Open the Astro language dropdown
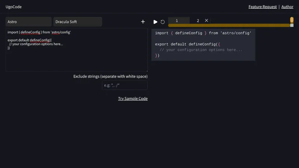This screenshot has height=168, width=299. click(28, 22)
